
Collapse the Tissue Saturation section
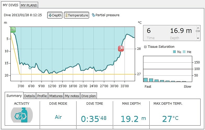coord(145,47)
